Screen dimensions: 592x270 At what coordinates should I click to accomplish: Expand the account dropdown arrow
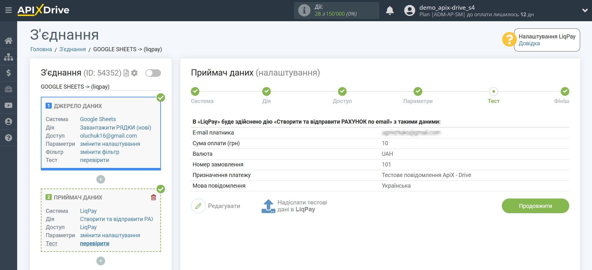pyautogui.click(x=585, y=11)
